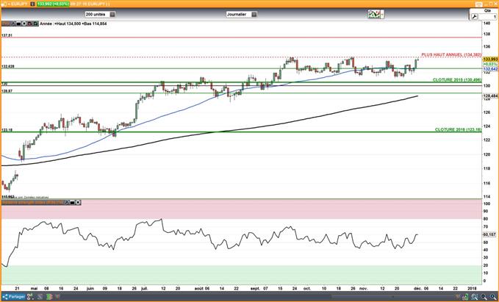Click the round target icon in price header
The width and height of the screenshot is (499, 302).
(24, 24)
